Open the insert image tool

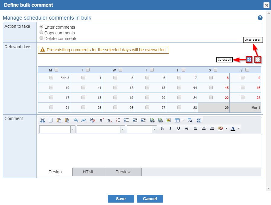pyautogui.click(x=168, y=120)
